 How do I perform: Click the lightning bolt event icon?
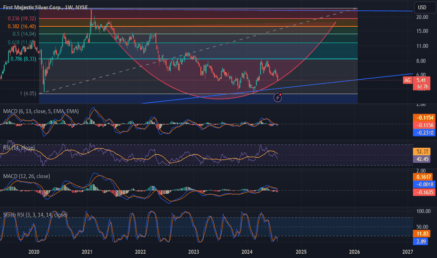click(278, 98)
